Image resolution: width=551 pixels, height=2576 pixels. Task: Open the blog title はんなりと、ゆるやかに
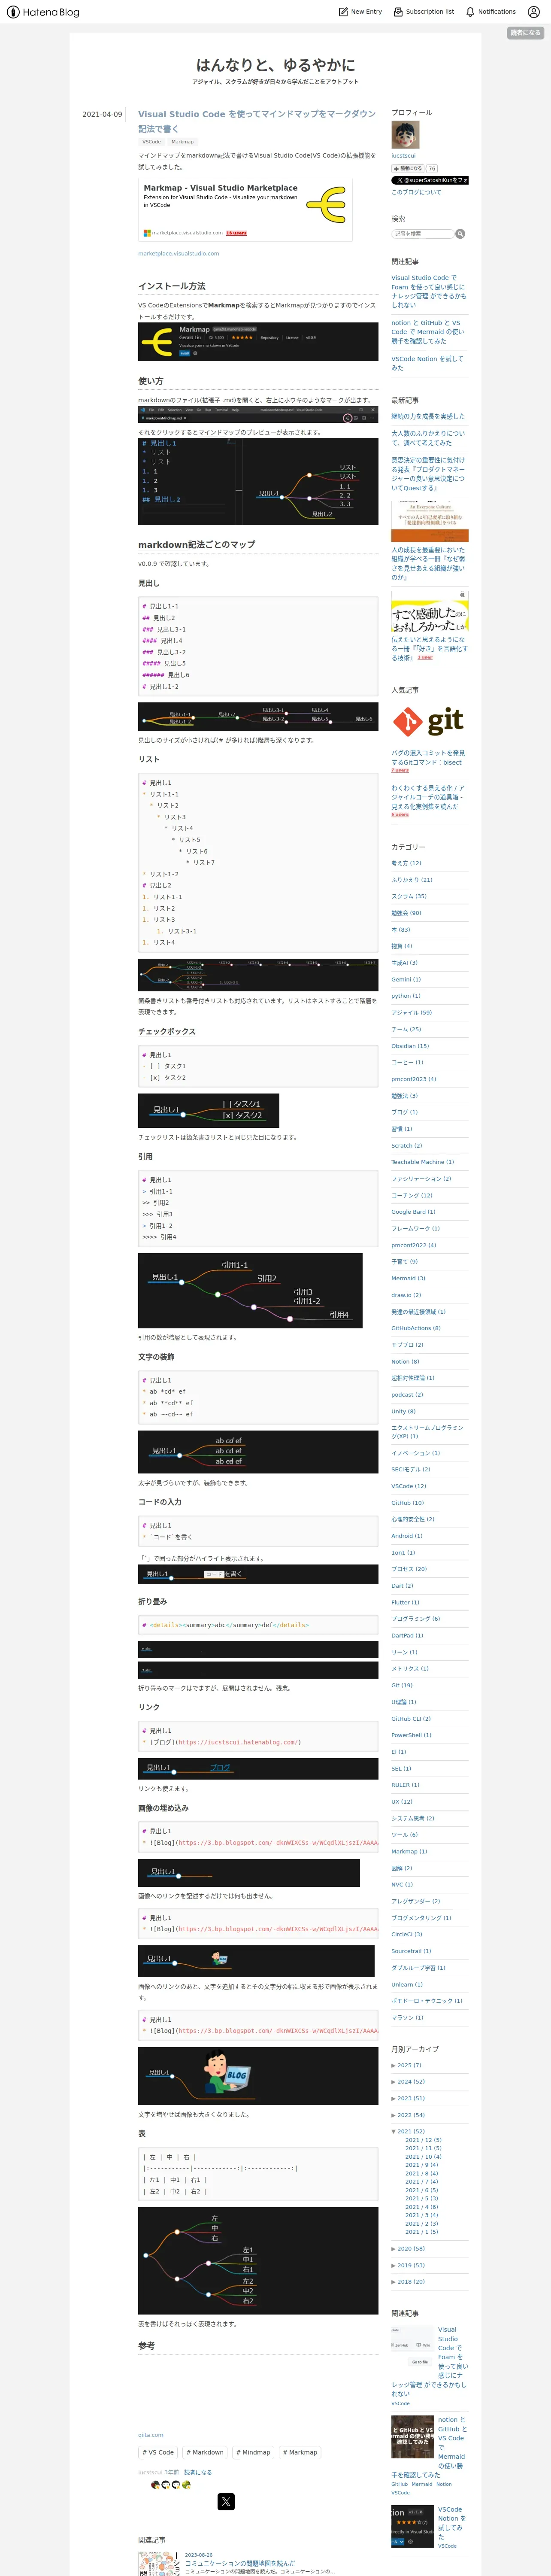click(275, 64)
